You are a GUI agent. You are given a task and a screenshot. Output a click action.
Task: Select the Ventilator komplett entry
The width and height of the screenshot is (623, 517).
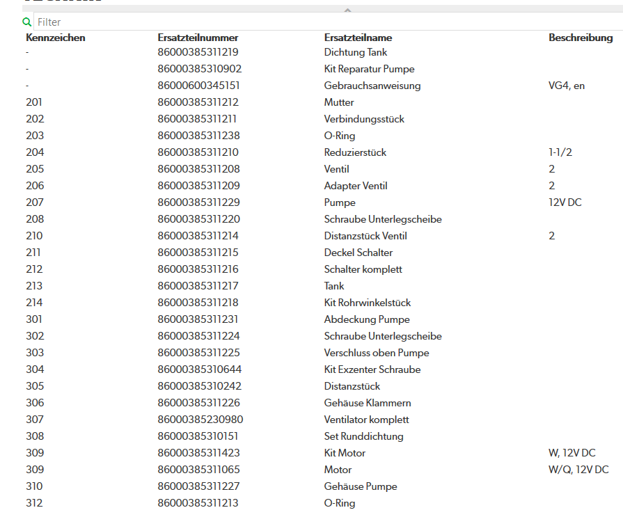(x=366, y=419)
